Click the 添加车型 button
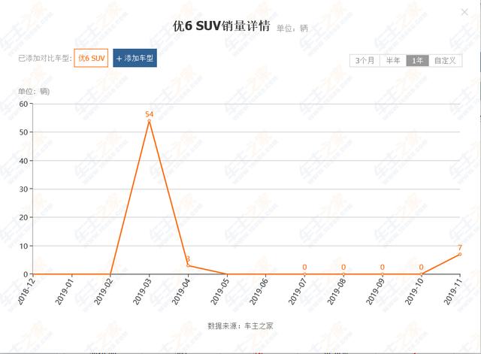Viewport: 481px width, 354px height. click(x=135, y=58)
